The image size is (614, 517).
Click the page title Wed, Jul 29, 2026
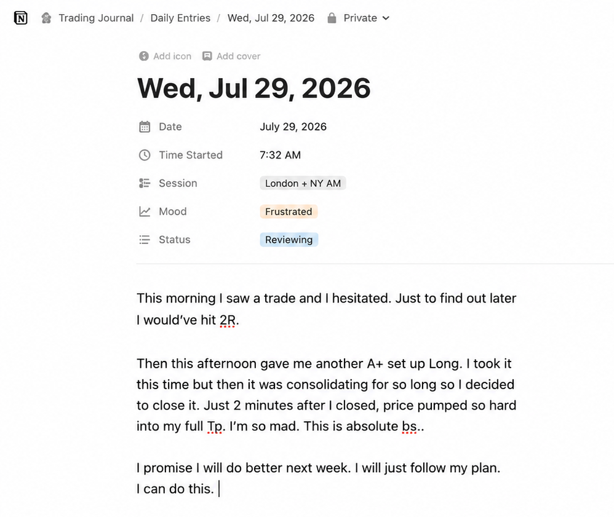coord(253,88)
